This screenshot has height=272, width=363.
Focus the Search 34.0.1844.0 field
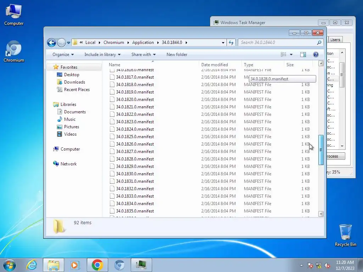[x=278, y=42]
